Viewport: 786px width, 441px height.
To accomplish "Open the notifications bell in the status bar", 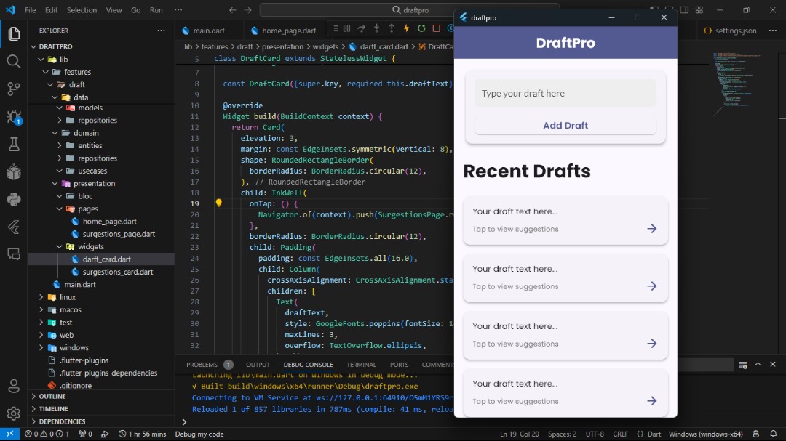I will pos(774,434).
